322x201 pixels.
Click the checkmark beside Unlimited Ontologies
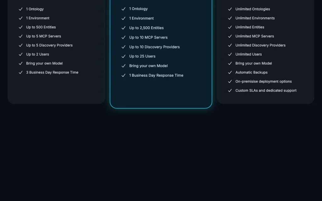pos(230,9)
